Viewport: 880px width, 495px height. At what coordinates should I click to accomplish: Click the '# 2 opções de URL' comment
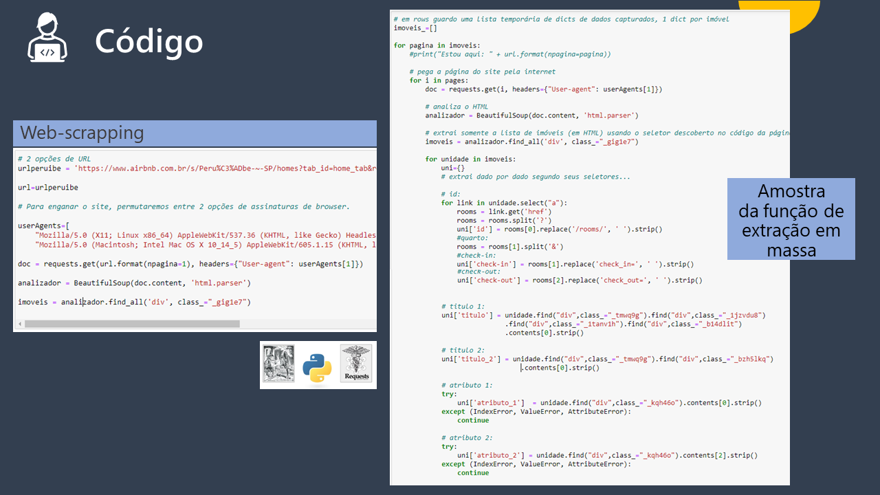[x=54, y=159]
